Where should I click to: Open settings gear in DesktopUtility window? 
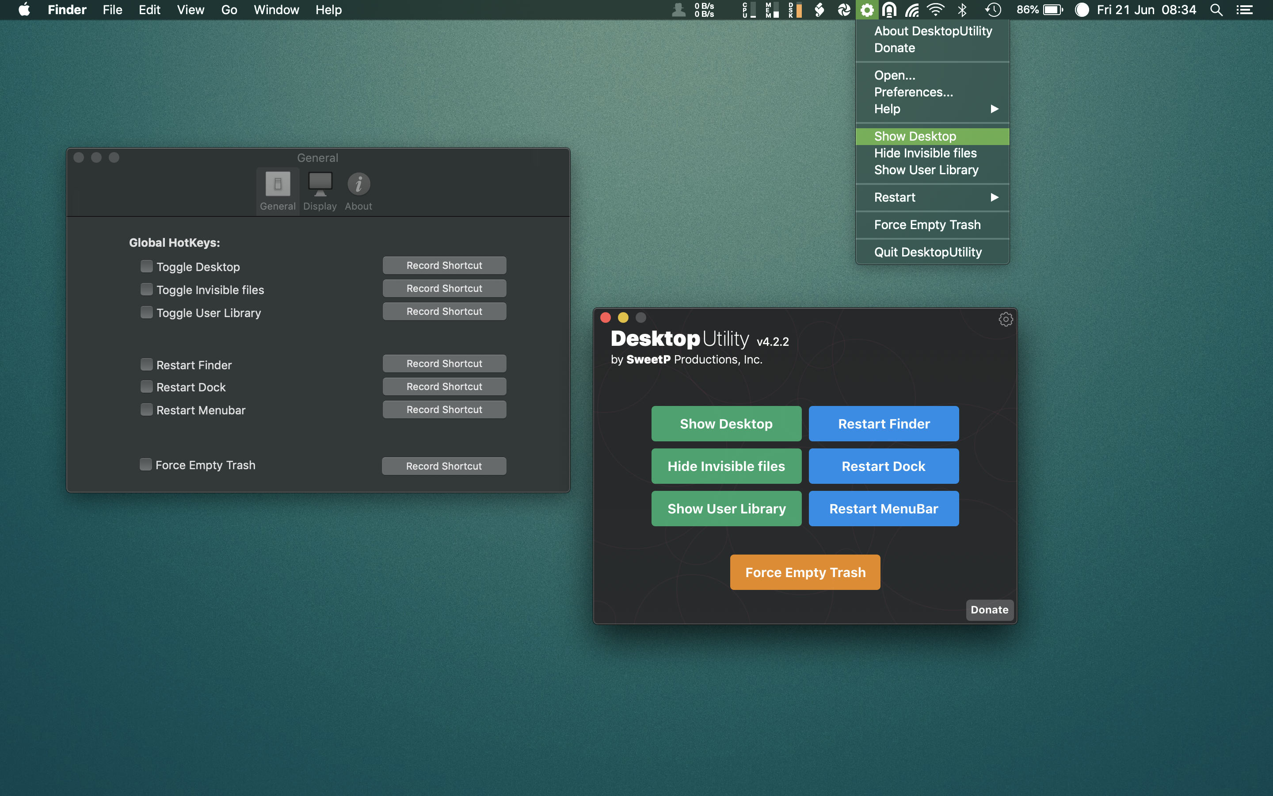pyautogui.click(x=1005, y=320)
